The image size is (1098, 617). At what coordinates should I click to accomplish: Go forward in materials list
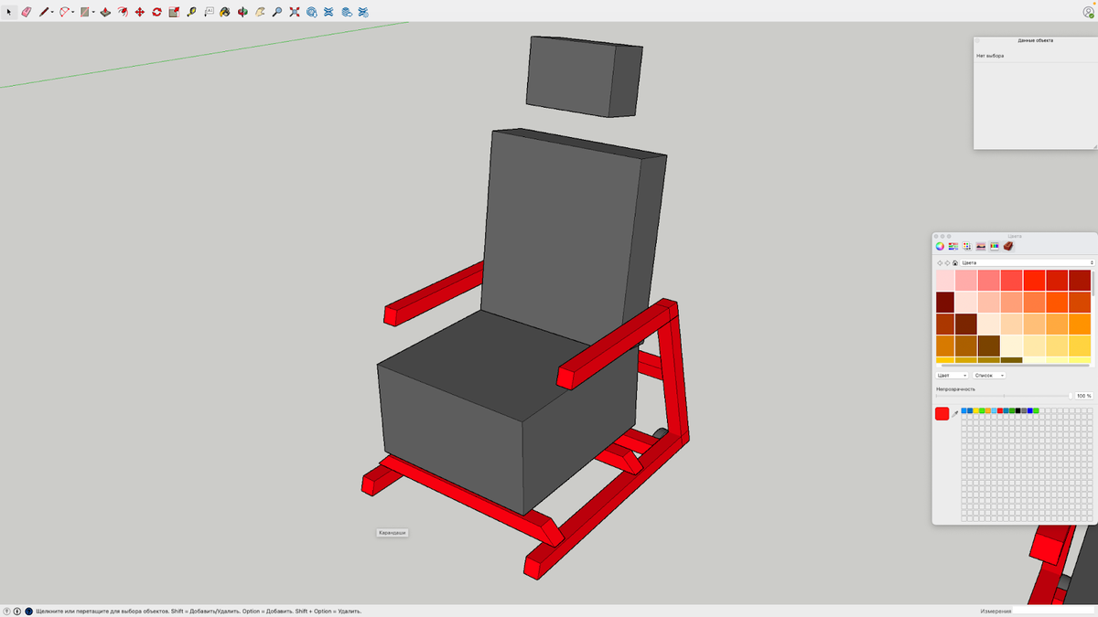click(947, 262)
